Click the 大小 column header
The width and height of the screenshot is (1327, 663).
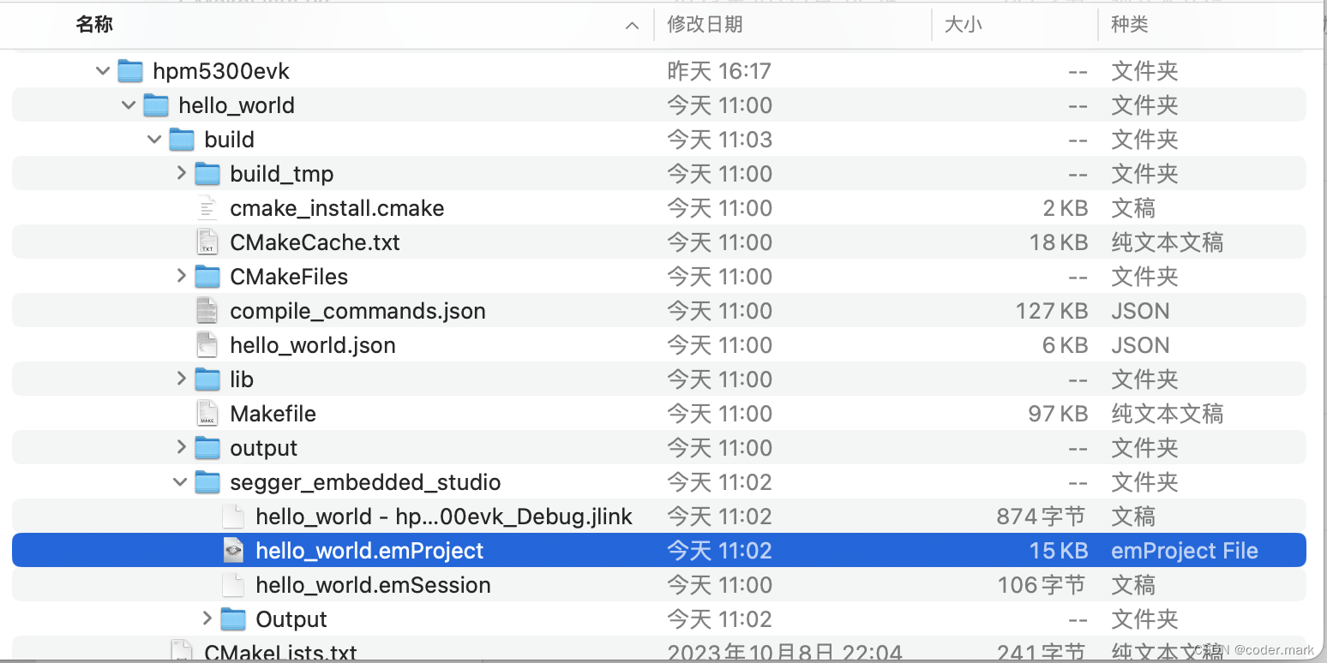pos(964,24)
